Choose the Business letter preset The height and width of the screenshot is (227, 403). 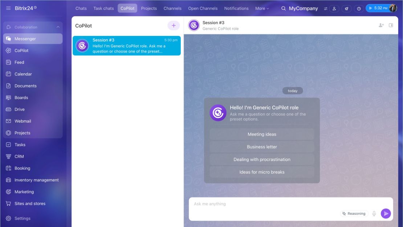(x=262, y=147)
